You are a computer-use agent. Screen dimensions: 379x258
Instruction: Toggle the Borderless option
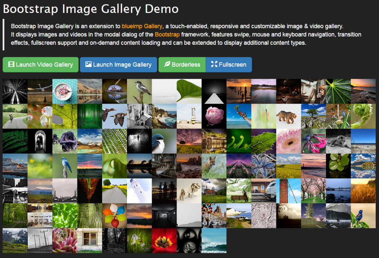point(182,65)
